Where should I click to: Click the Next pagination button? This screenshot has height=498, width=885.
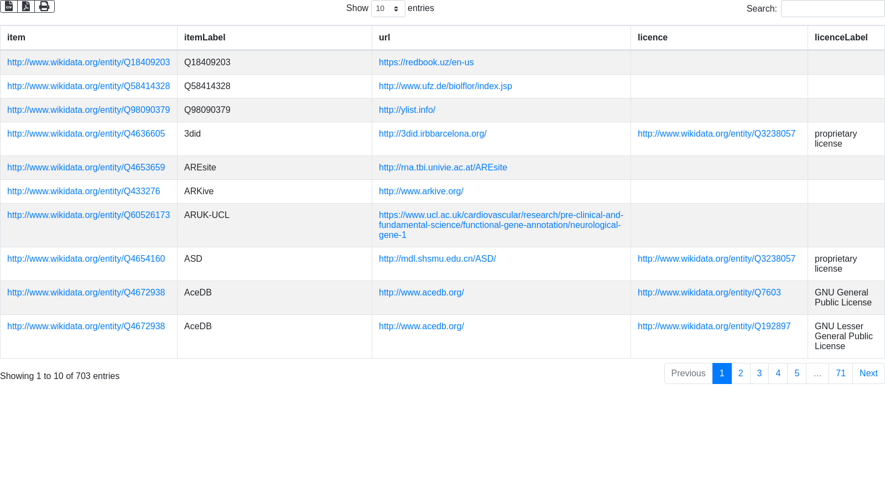(x=868, y=373)
